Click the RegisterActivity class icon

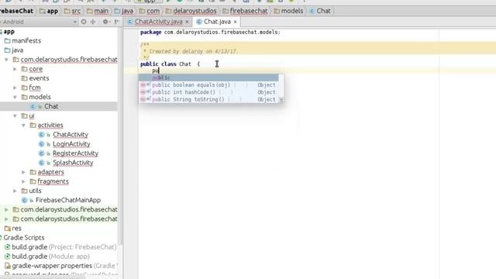pyautogui.click(x=41, y=153)
